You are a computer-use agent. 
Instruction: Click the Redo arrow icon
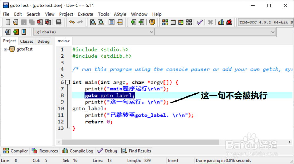(80, 22)
